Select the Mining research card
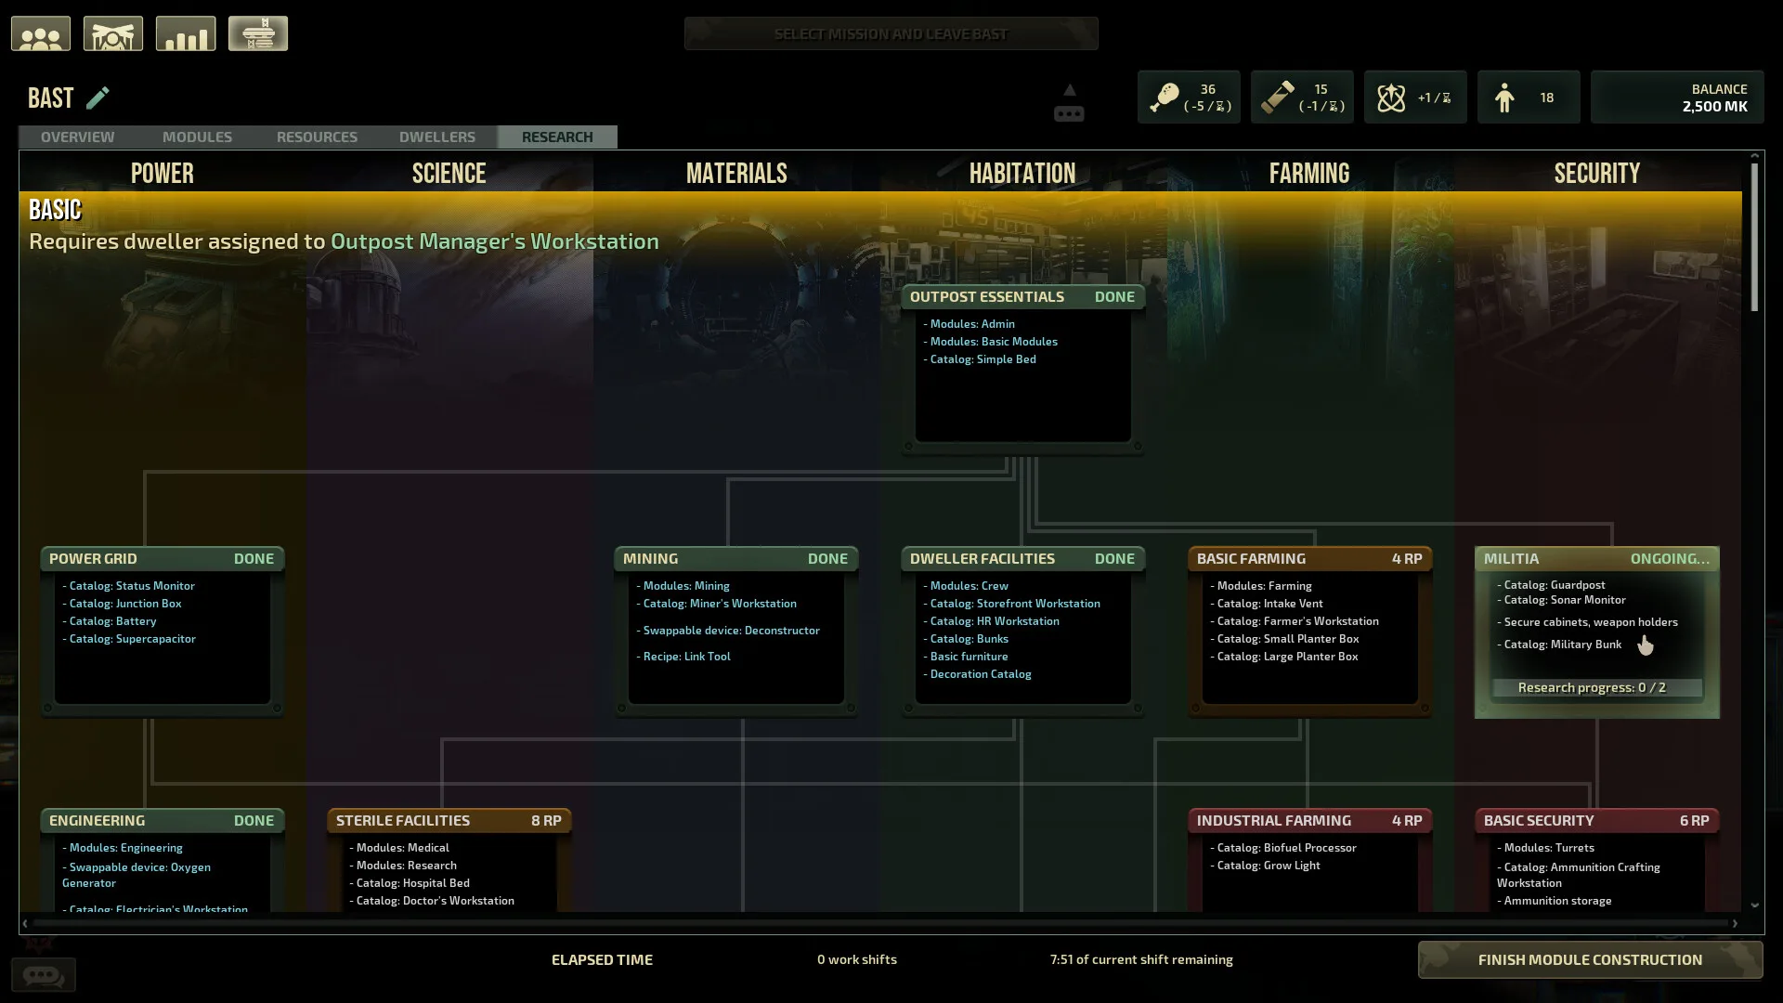1783x1003 pixels. (736, 632)
